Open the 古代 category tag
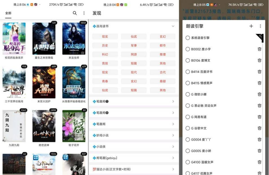This screenshot has height=175, width=269. 163,72
